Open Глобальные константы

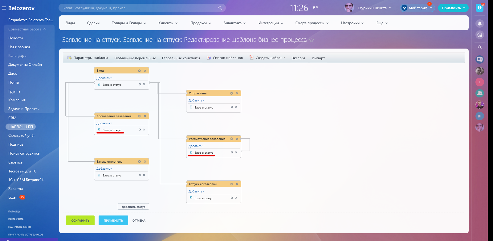pyautogui.click(x=181, y=58)
